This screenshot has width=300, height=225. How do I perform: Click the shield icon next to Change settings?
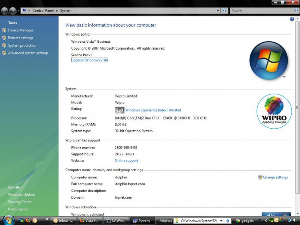tap(260, 177)
